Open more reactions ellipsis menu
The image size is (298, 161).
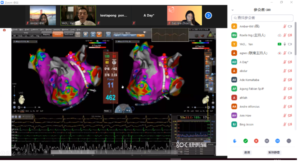289,141
